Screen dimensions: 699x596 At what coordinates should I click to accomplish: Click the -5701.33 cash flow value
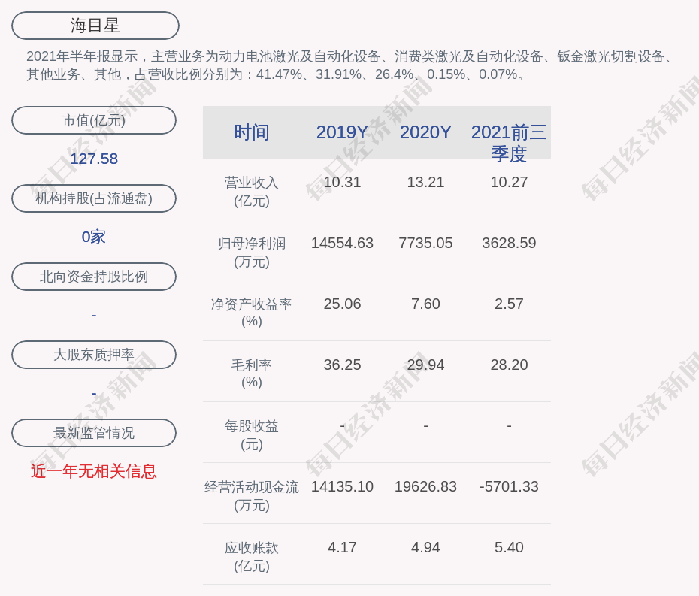[x=509, y=486]
